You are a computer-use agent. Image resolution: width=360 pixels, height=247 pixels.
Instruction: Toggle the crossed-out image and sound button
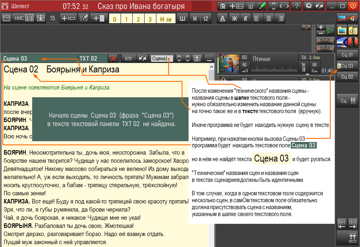click(x=347, y=18)
